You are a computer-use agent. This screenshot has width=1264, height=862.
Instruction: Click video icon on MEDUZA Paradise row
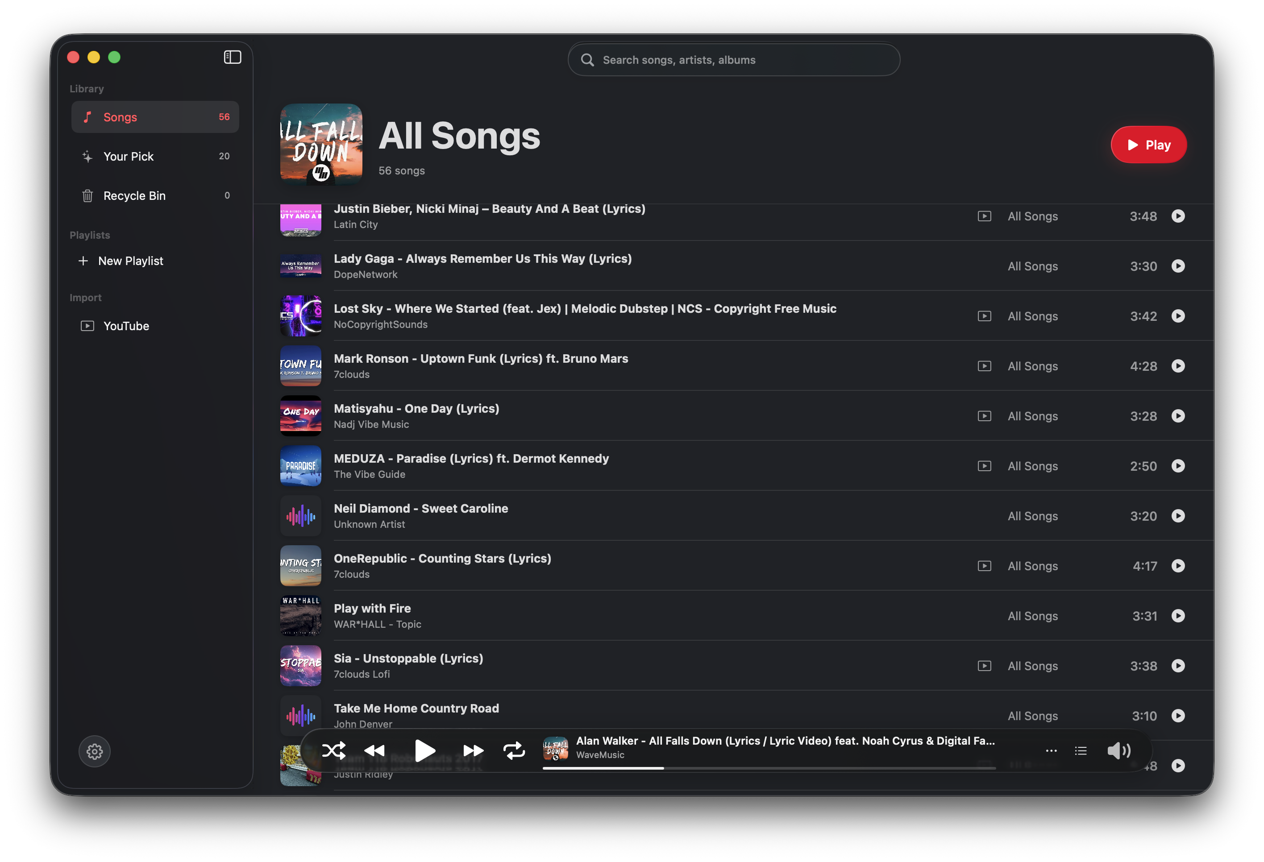[985, 466]
